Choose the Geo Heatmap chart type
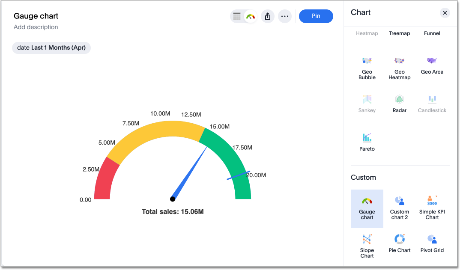The width and height of the screenshot is (460, 270). point(399,66)
